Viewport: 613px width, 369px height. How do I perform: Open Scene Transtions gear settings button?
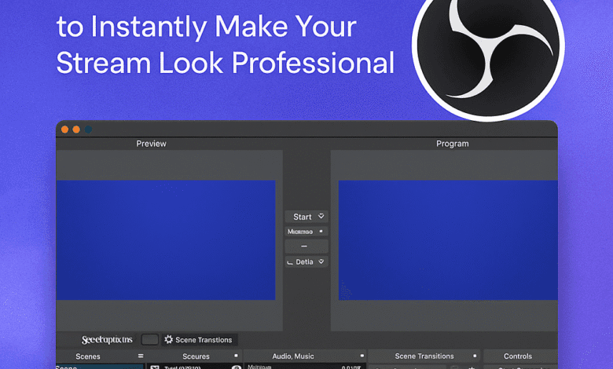pyautogui.click(x=200, y=340)
